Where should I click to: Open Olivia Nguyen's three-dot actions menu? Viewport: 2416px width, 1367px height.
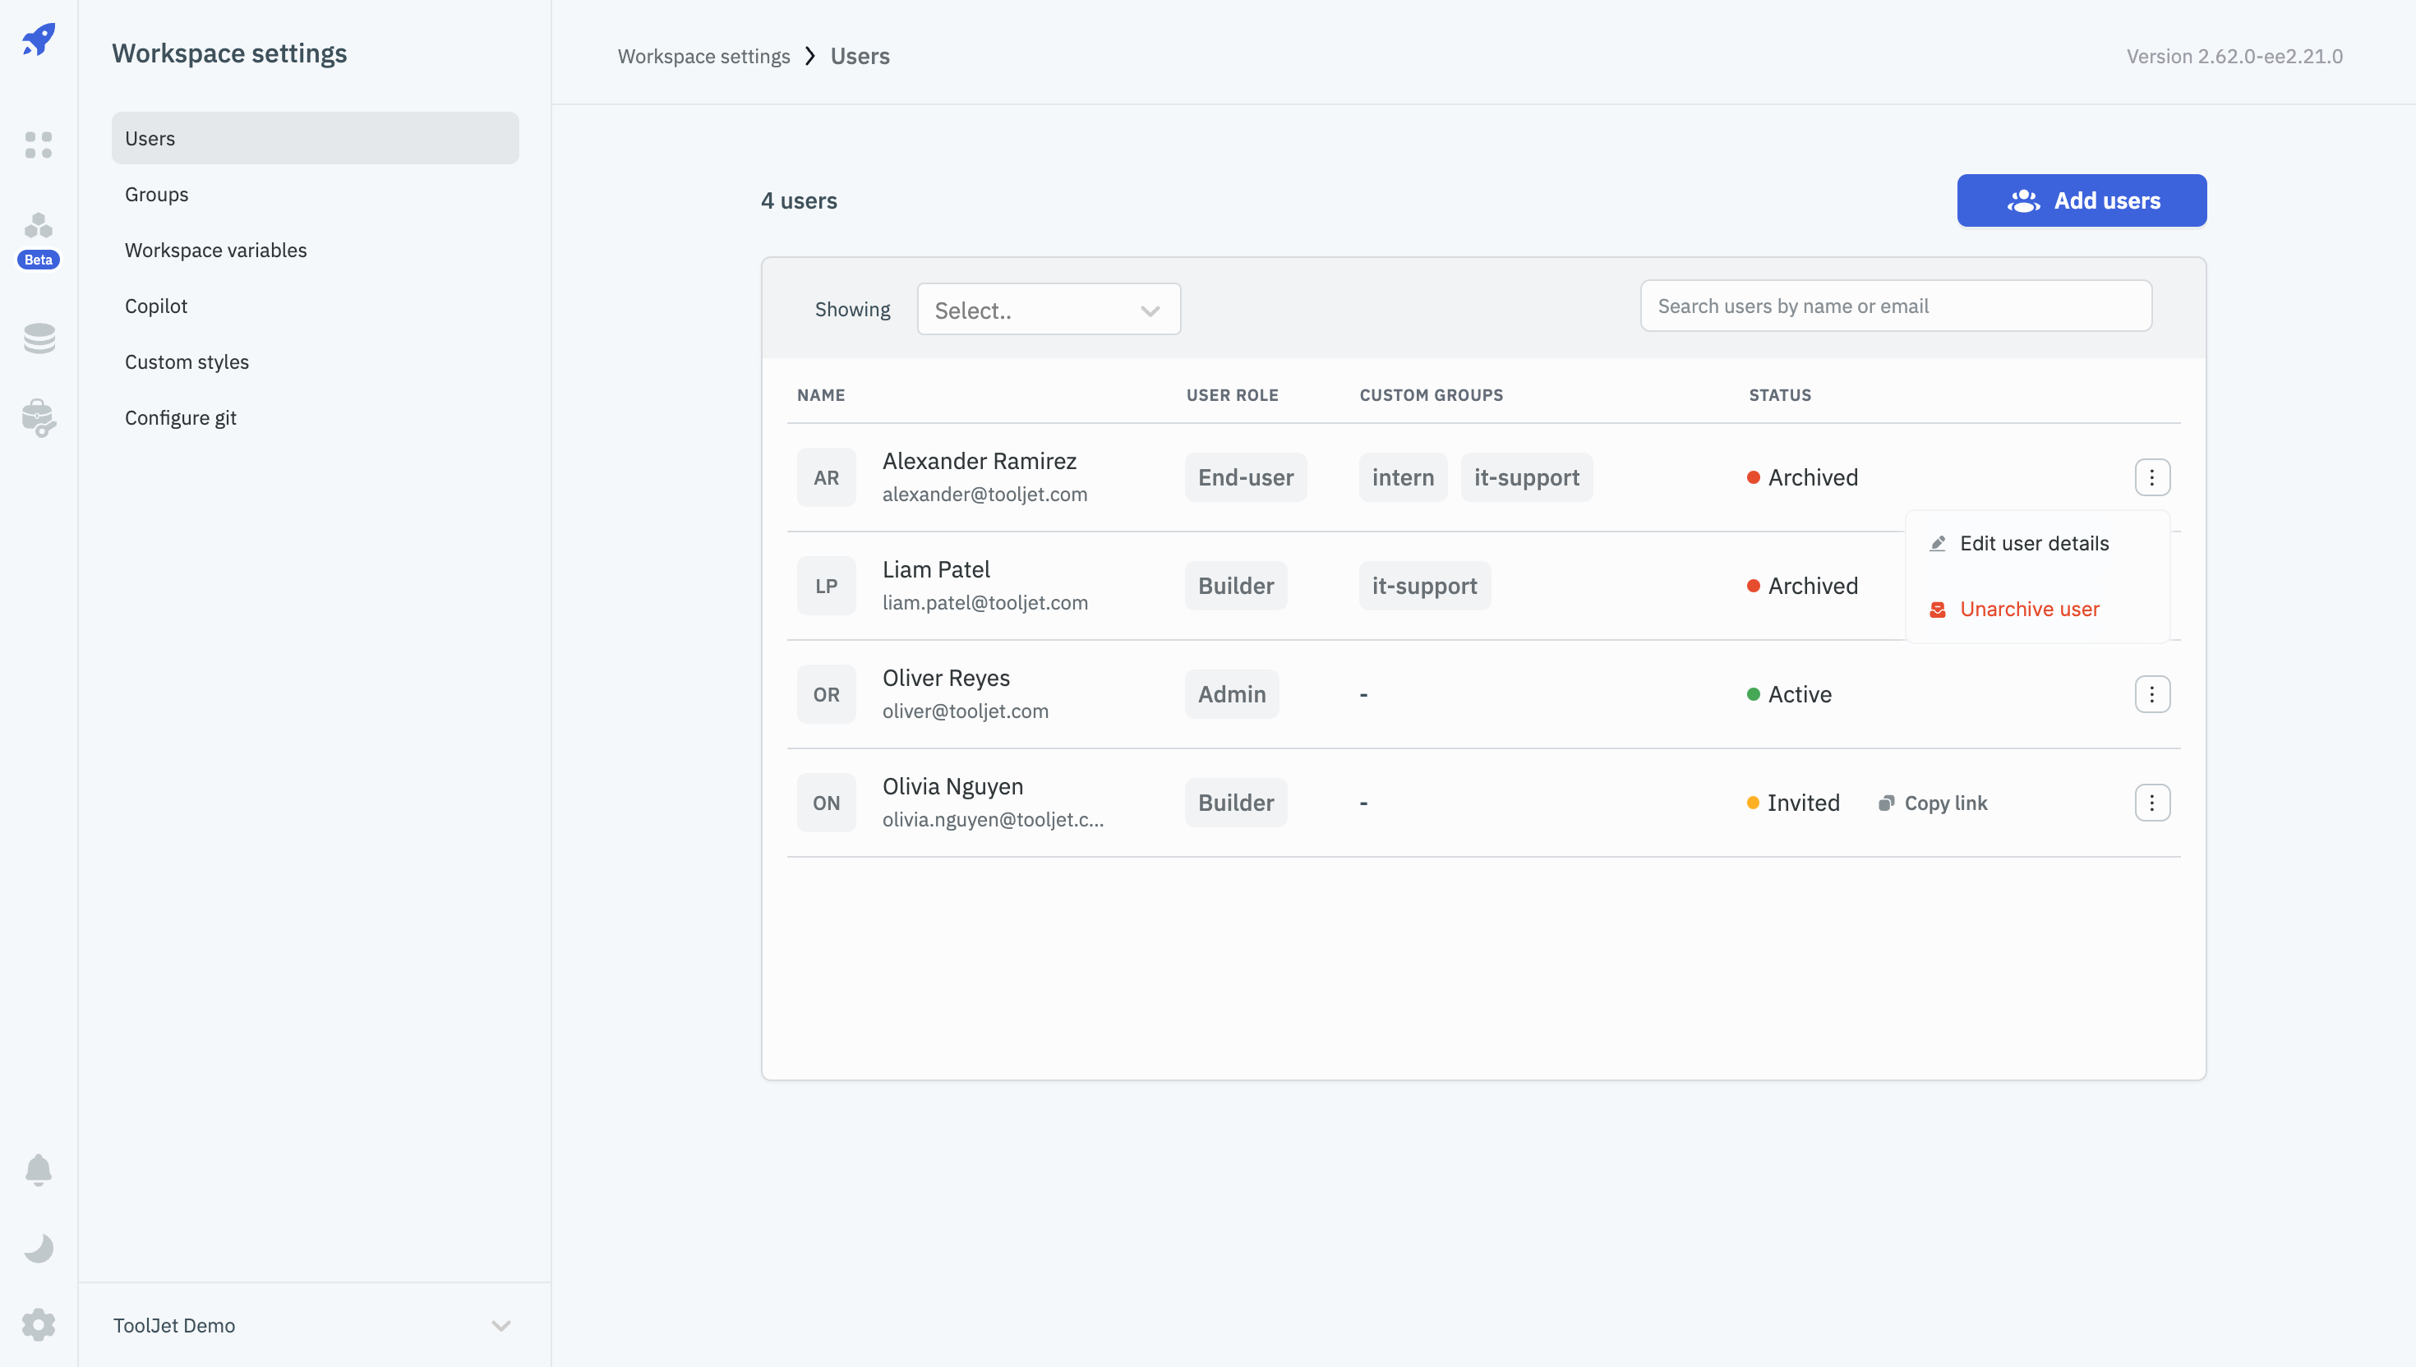[2151, 803]
